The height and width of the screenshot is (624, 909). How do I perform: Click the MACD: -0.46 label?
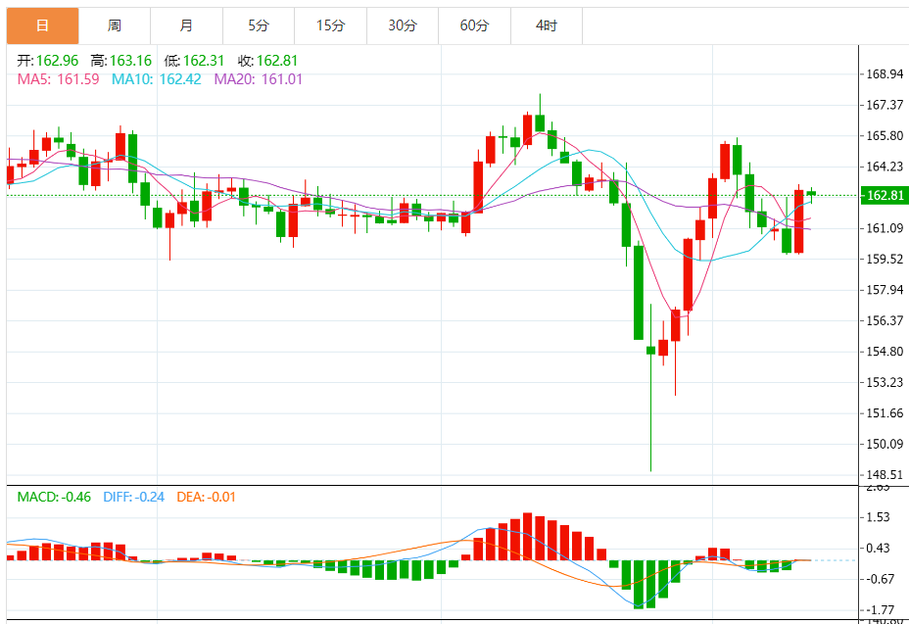click(54, 497)
